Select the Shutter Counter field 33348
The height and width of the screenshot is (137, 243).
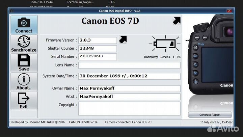[x=98, y=49]
